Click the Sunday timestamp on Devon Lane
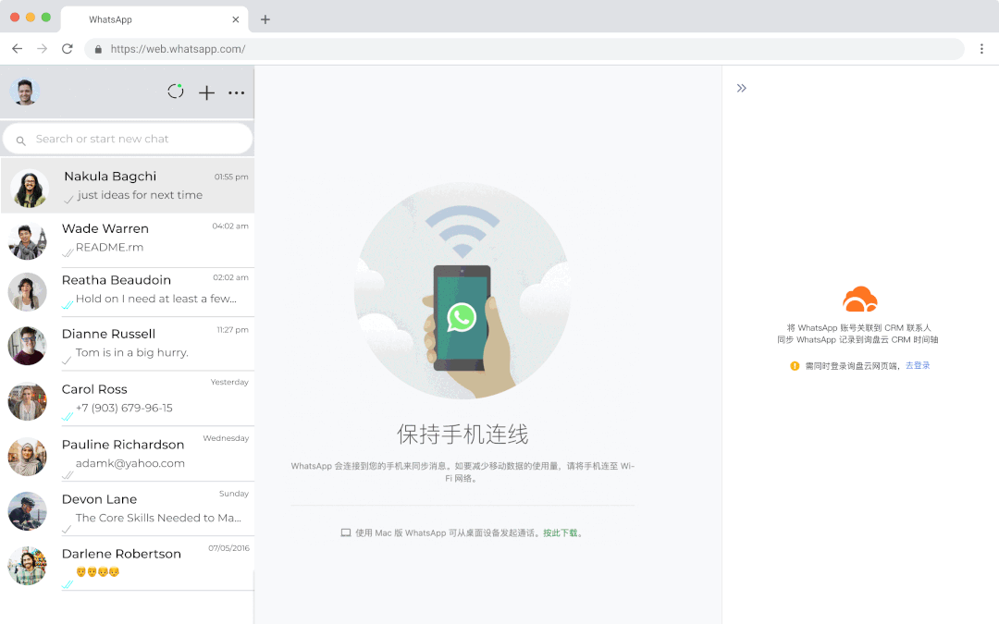 (x=234, y=494)
